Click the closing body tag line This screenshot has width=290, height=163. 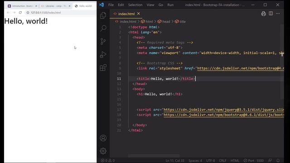[x=140, y=125]
